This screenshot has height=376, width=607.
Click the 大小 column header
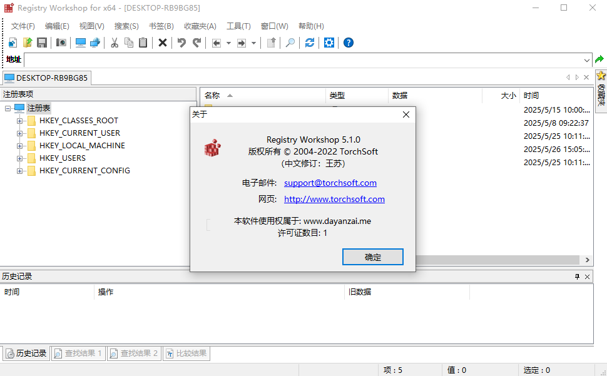point(501,96)
